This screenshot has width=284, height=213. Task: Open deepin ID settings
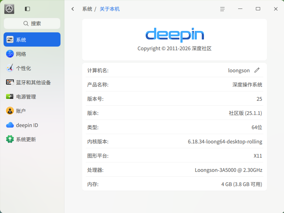(32, 125)
